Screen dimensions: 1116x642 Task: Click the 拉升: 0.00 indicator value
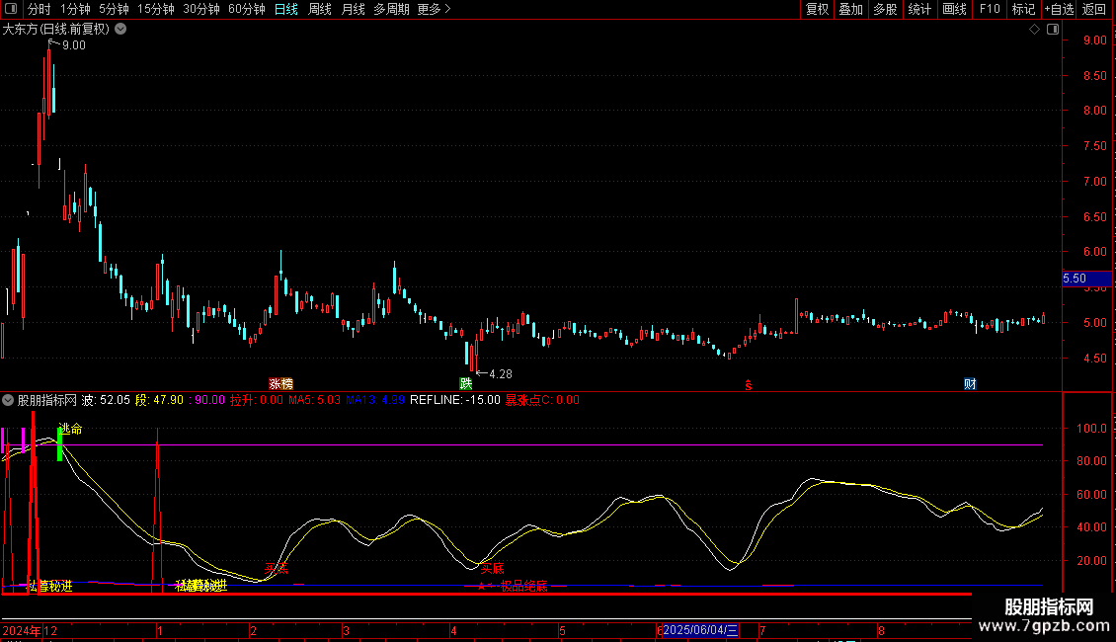pos(256,400)
